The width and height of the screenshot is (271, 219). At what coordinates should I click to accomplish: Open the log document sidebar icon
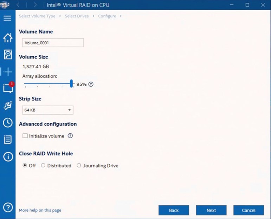[x=8, y=140]
